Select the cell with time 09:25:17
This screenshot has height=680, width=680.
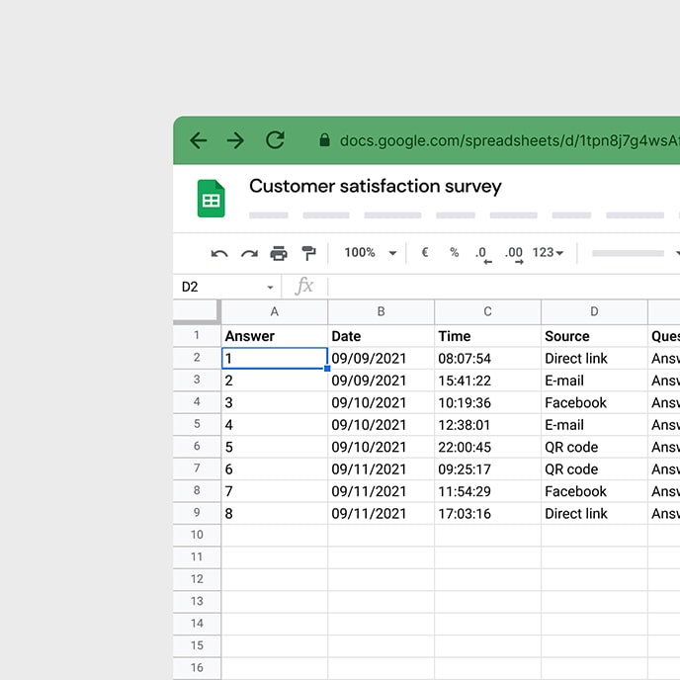pyautogui.click(x=488, y=468)
